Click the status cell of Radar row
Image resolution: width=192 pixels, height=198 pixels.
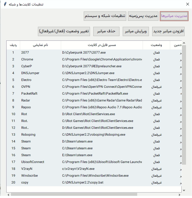pos(157,100)
